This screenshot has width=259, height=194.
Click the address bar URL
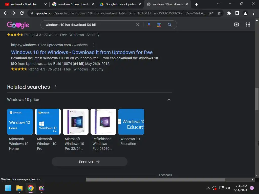[x=121, y=13]
